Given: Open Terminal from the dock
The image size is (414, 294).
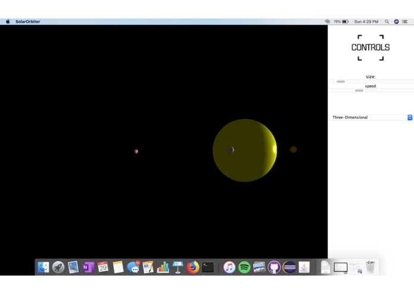Looking at the screenshot, I should (x=208, y=267).
